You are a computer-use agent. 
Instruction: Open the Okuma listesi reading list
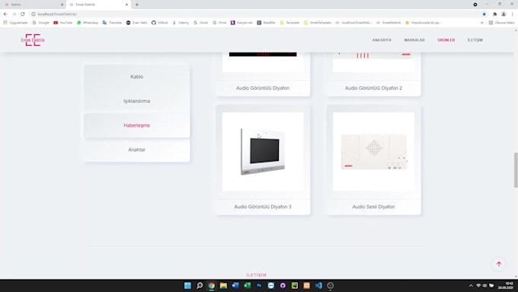point(501,23)
